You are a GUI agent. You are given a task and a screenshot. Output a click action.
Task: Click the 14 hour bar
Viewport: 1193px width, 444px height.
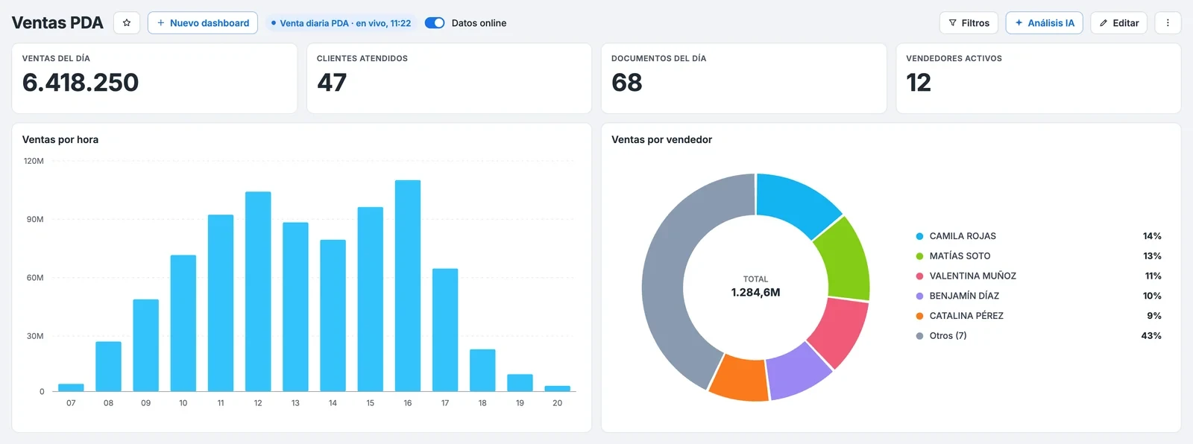[333, 315]
